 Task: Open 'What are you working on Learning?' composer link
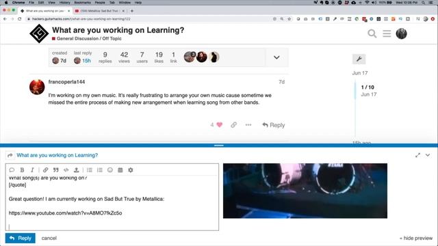tap(57, 155)
